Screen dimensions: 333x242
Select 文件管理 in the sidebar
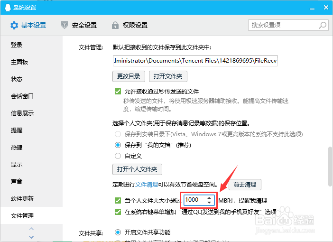(31, 215)
